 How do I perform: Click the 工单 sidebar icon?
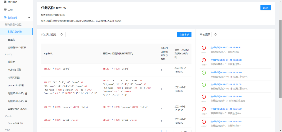point(5,10)
